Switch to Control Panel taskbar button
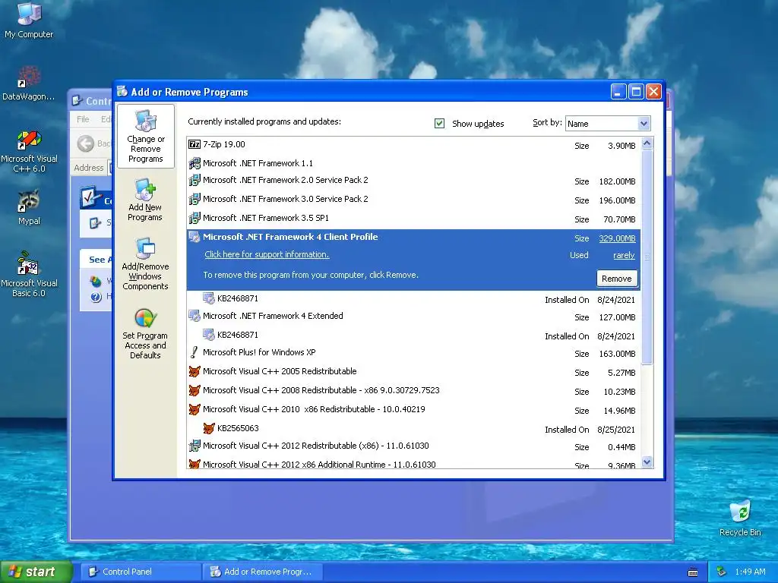Viewport: 778px width, 583px height. 140,572
